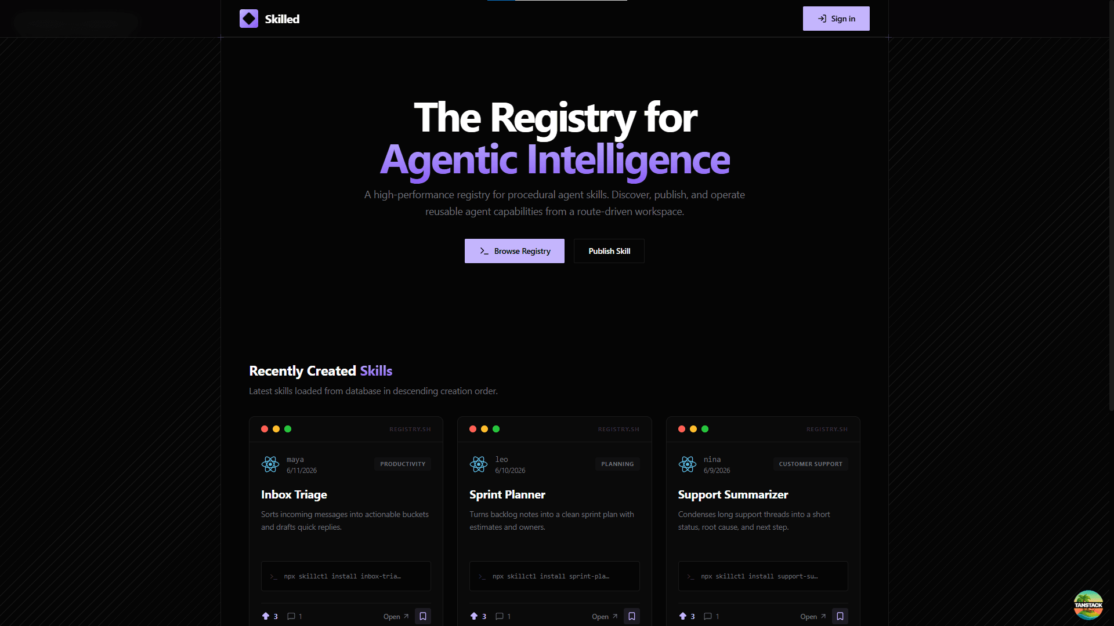This screenshot has height=626, width=1114.
Task: Select the PRODUCTIVITY category tag
Action: click(x=403, y=464)
